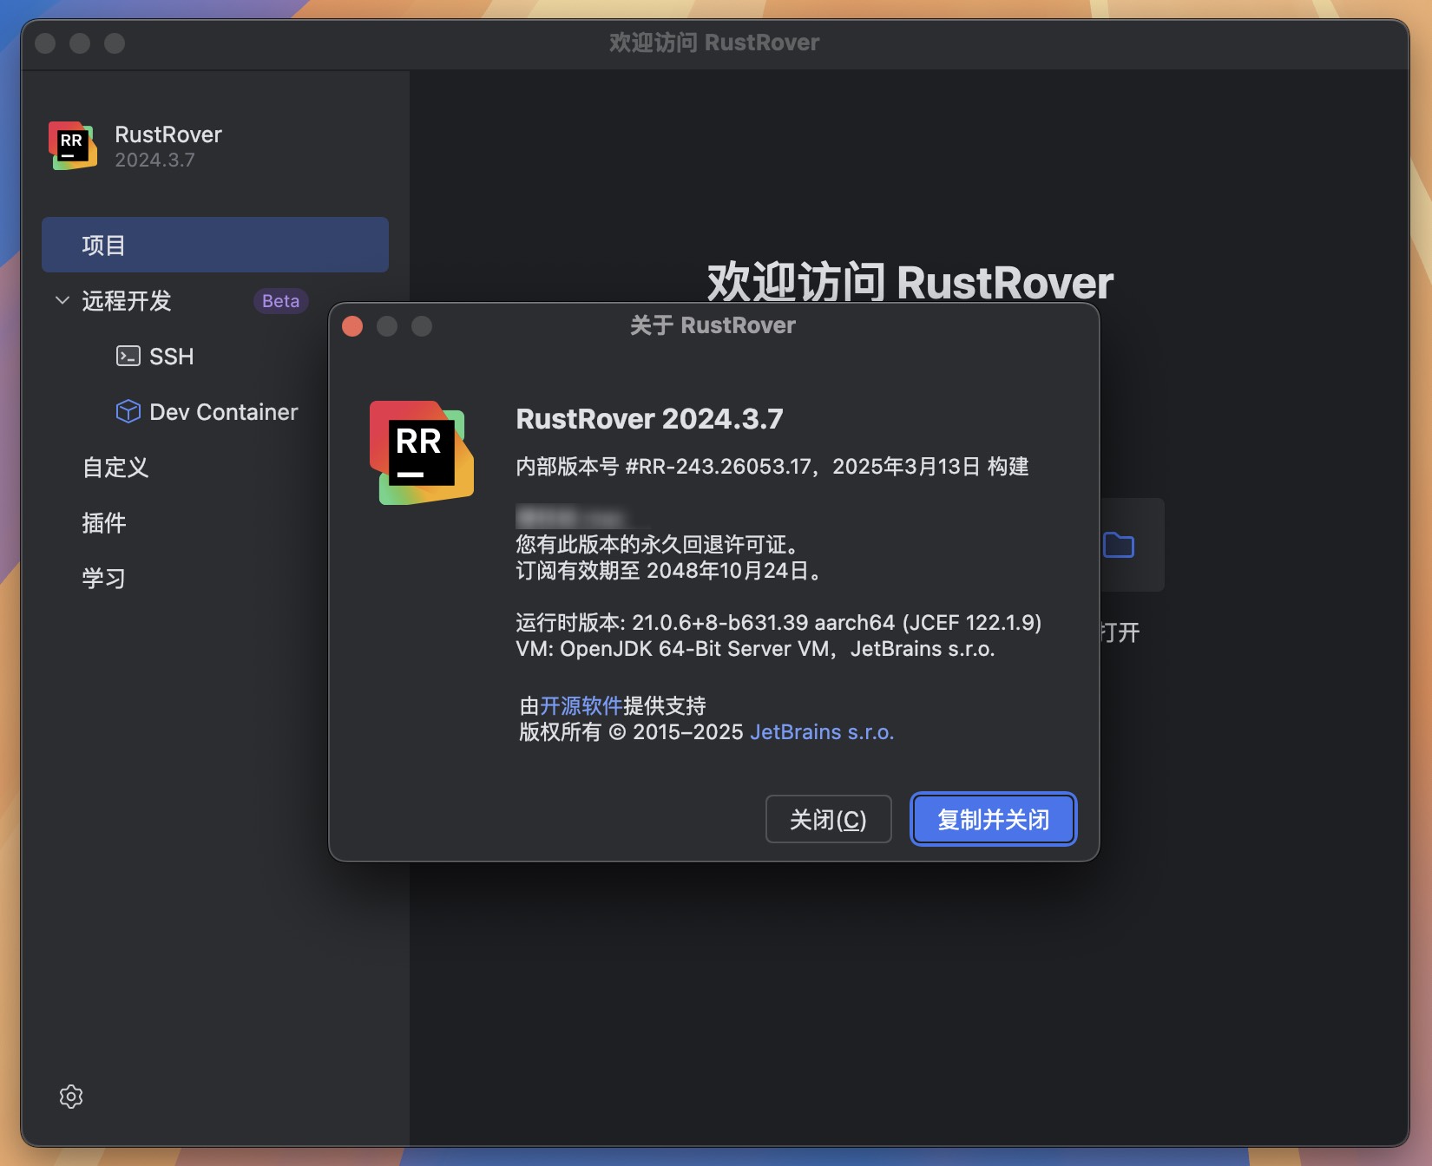The image size is (1432, 1166).
Task: Open the 学习 sidebar item
Action: (103, 579)
